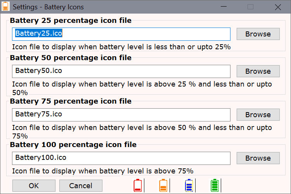The height and width of the screenshot is (194, 291).
Task: Confirm settings with the OK button
Action: 34,185
